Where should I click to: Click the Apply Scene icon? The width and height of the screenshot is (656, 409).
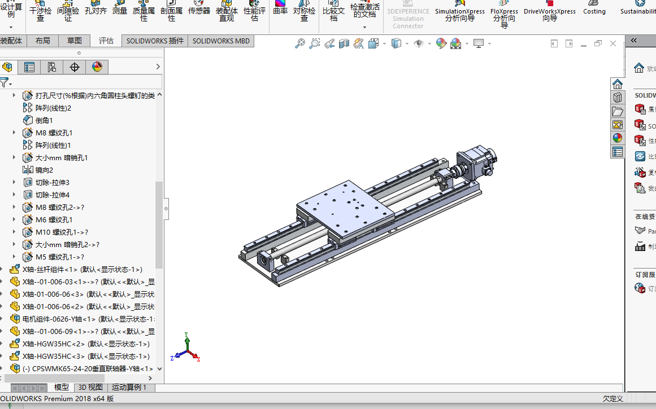point(455,43)
